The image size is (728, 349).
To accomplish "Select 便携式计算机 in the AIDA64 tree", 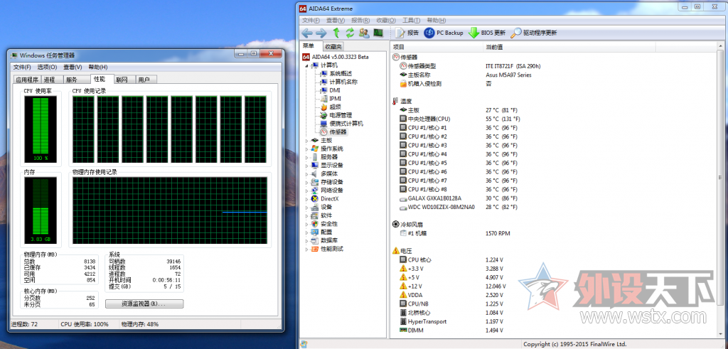I will pos(342,124).
